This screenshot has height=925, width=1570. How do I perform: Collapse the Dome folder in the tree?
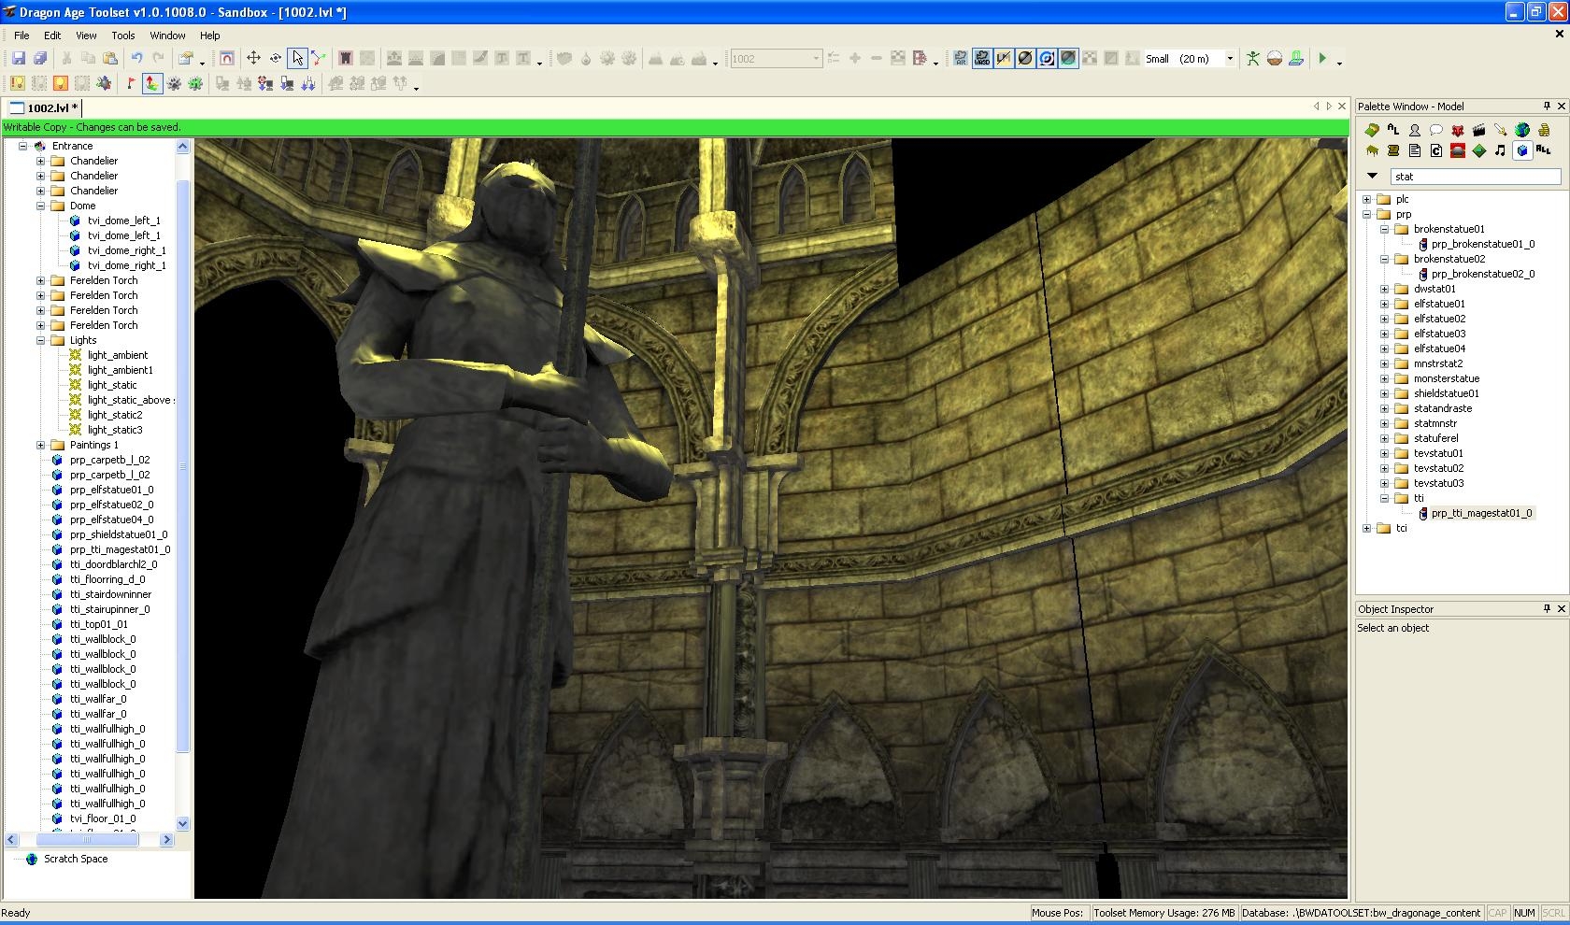[41, 206]
